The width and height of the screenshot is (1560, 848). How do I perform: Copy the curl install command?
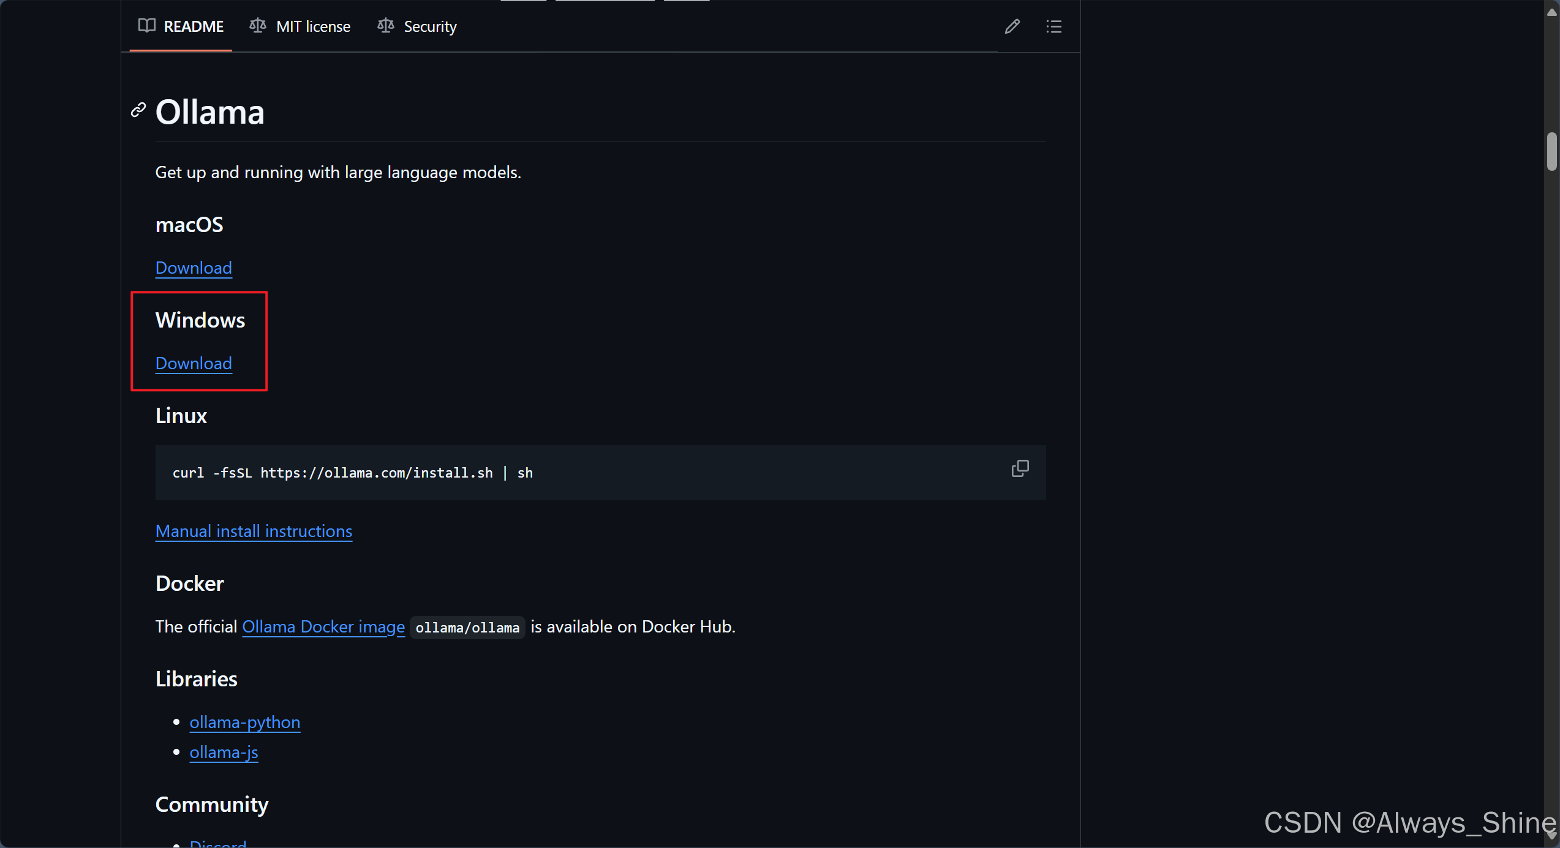(1020, 468)
